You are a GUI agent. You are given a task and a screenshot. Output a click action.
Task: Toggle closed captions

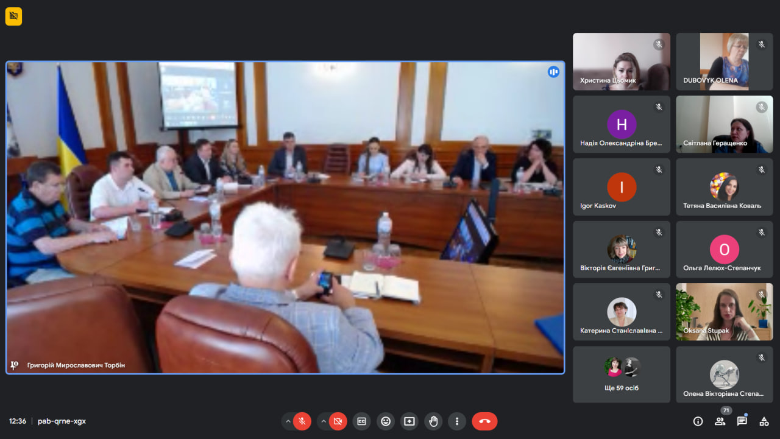(361, 421)
